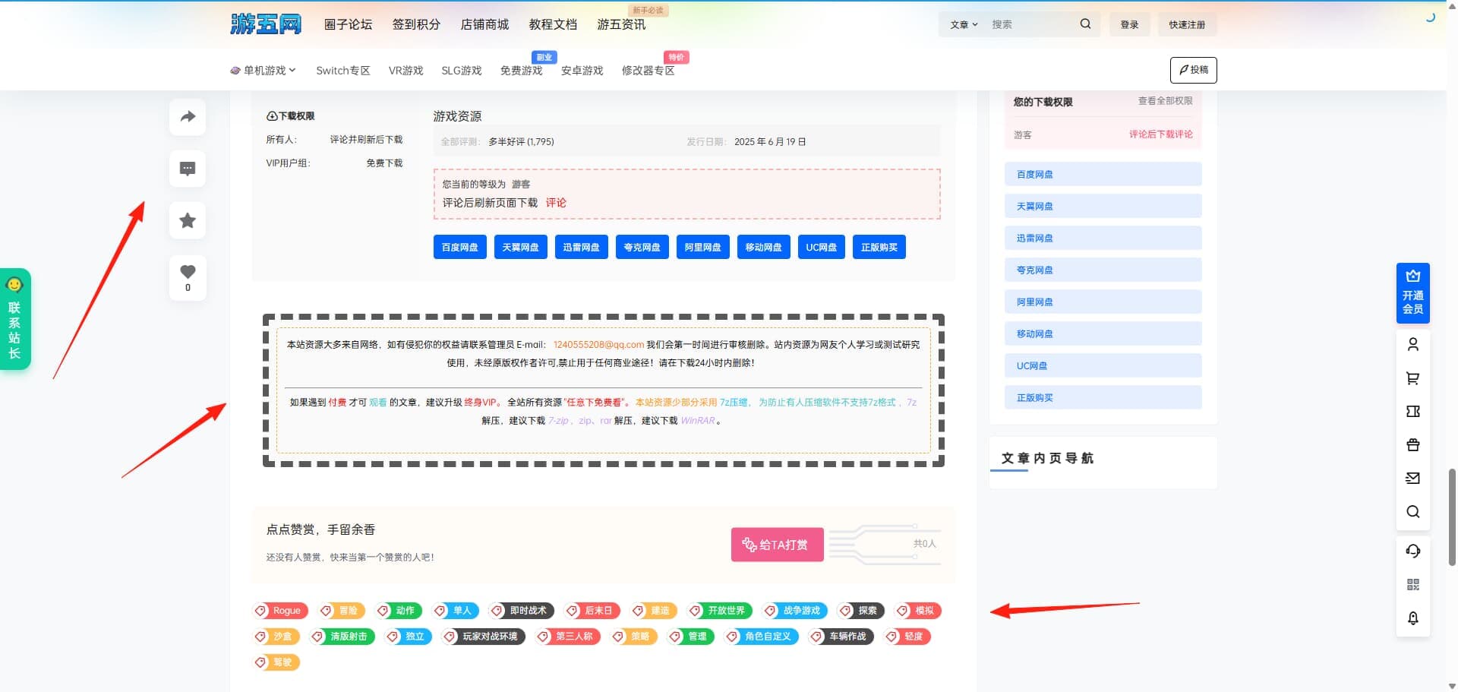Image resolution: width=1458 pixels, height=692 pixels.
Task: Click the blue 正版购买 button
Action: (879, 247)
